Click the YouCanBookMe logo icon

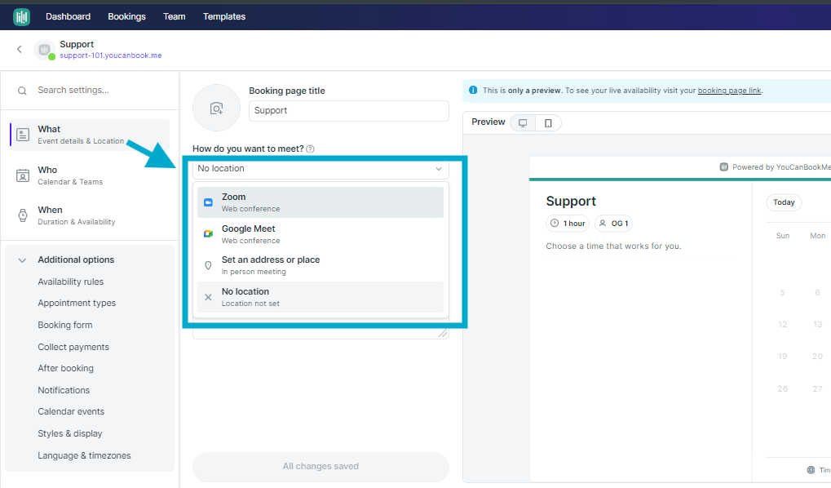coord(22,16)
